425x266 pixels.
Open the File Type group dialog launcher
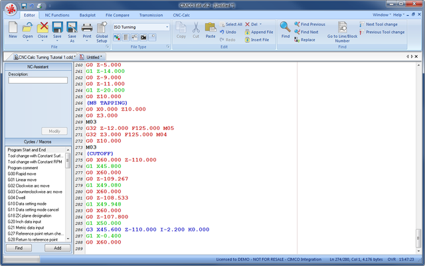click(168, 47)
